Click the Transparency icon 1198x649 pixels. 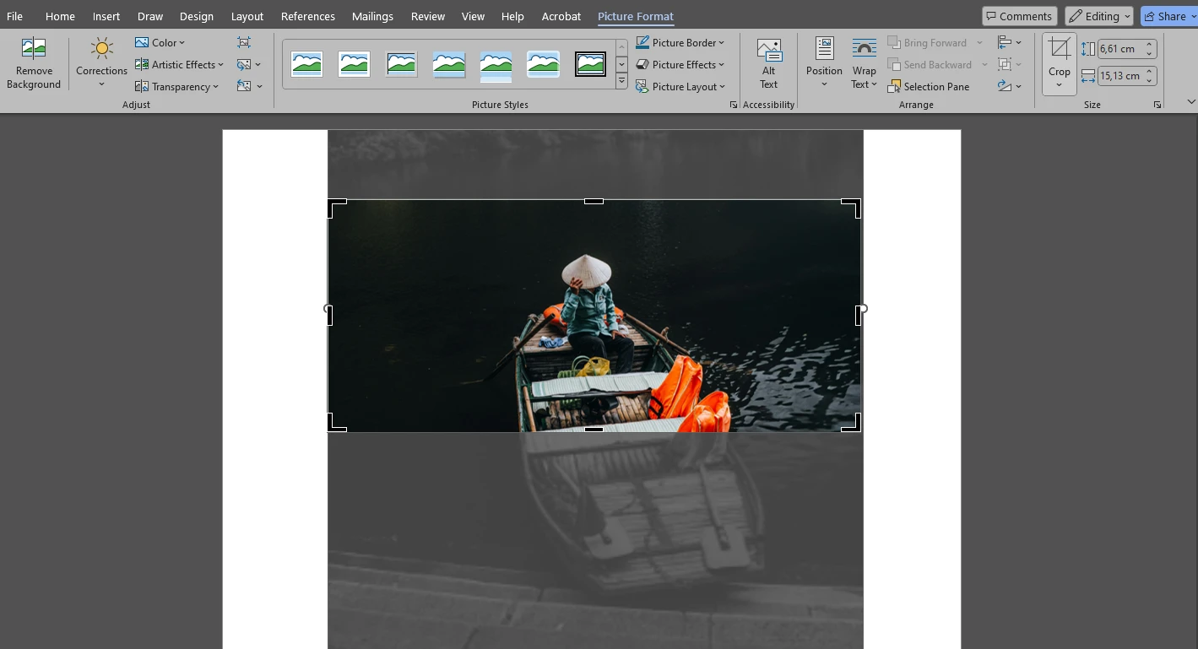142,86
